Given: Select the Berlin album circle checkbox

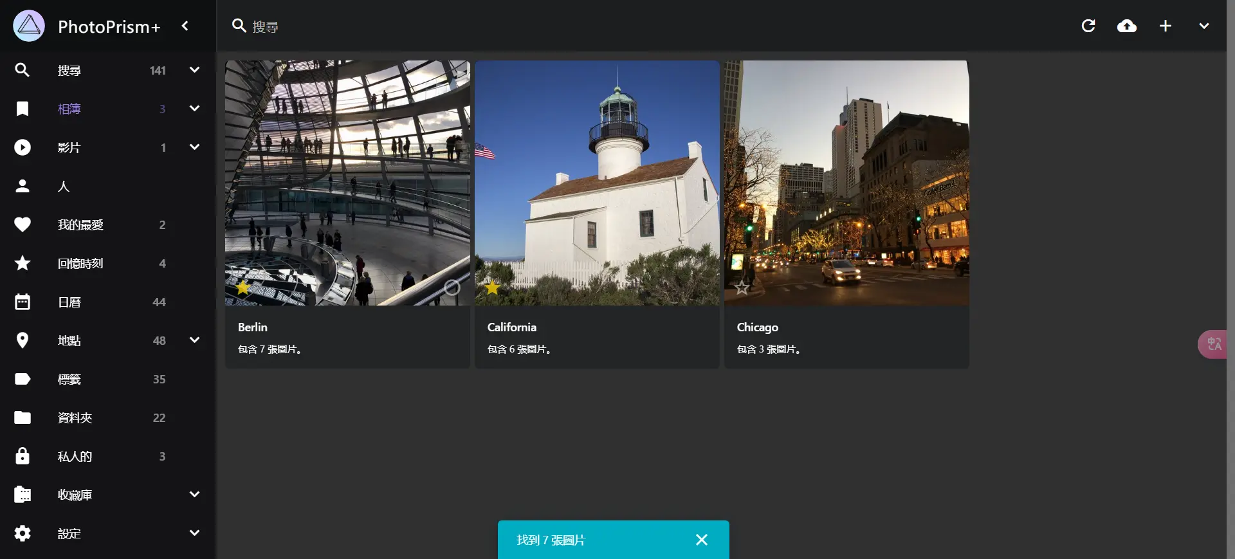Looking at the screenshot, I should (452, 288).
